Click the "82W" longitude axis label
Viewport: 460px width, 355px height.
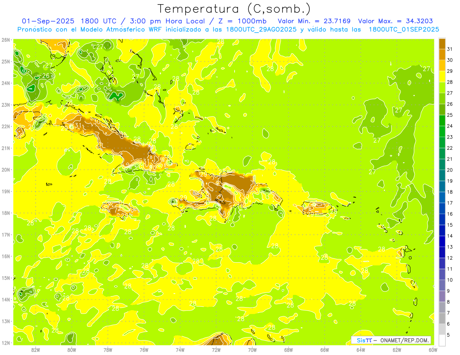click(x=36, y=350)
